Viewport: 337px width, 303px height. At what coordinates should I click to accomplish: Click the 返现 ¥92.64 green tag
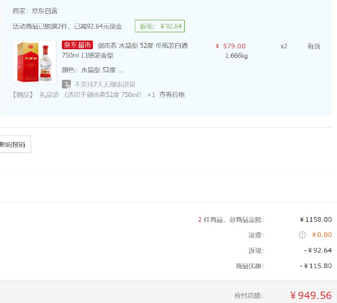160,26
